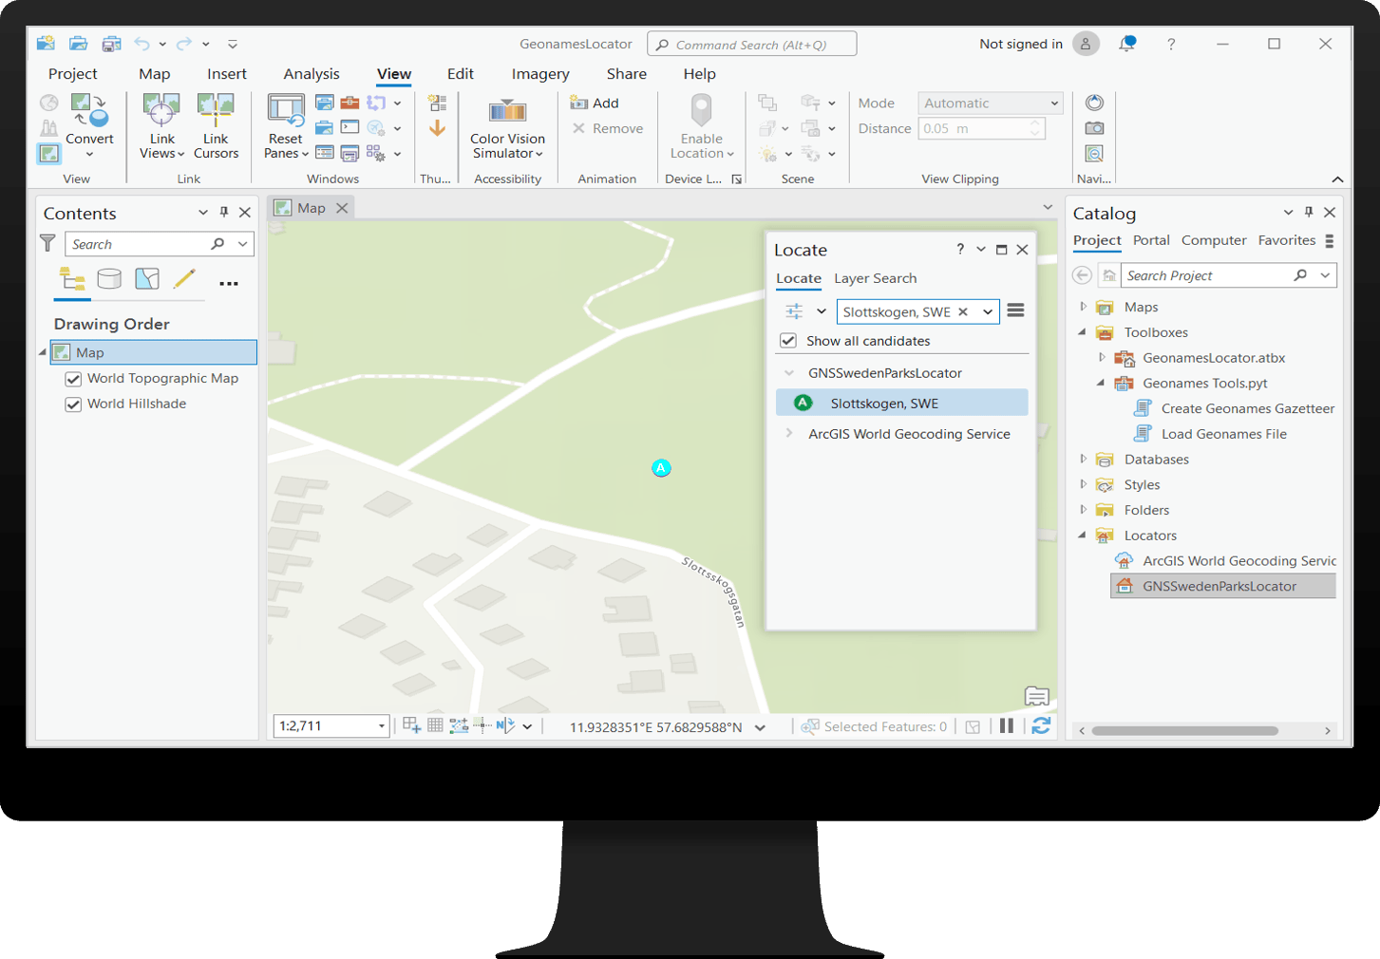Viewport: 1380px width, 959px height.
Task: Open the map scale 1:2,711 dropdown
Action: click(x=382, y=726)
